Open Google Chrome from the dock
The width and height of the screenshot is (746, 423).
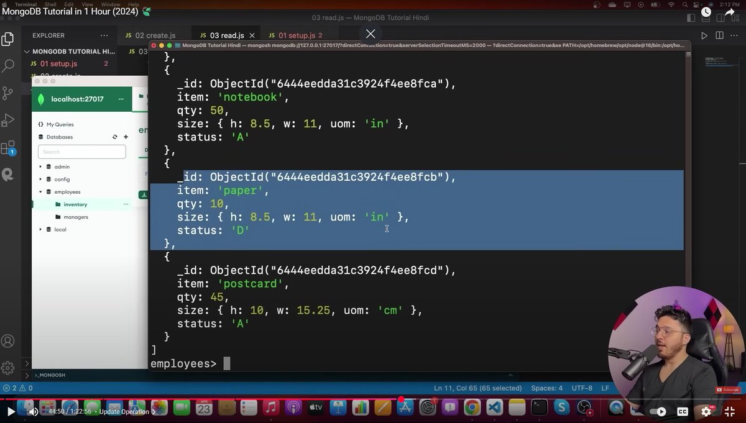coord(472,407)
